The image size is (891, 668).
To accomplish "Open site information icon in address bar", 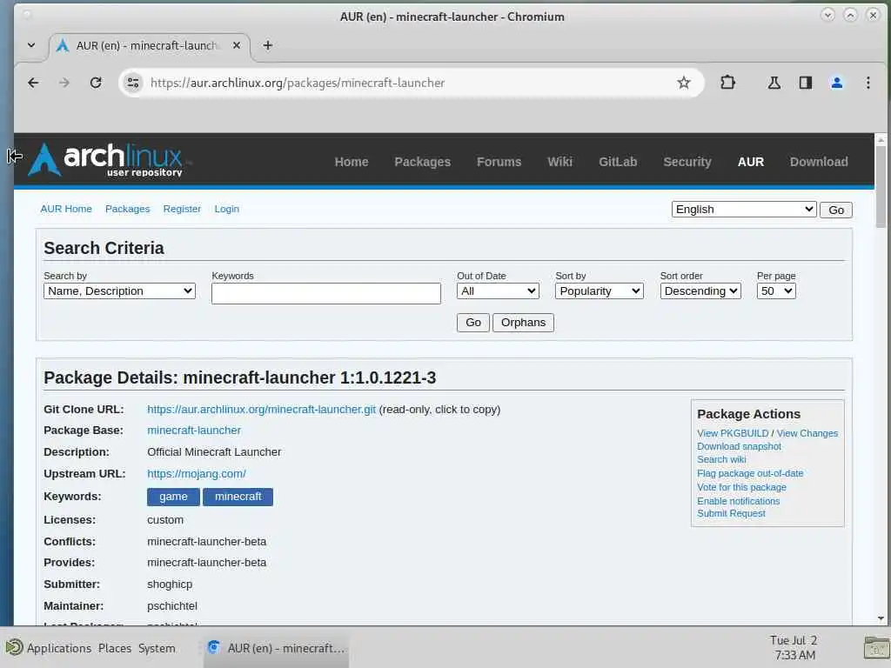I will pos(133,83).
